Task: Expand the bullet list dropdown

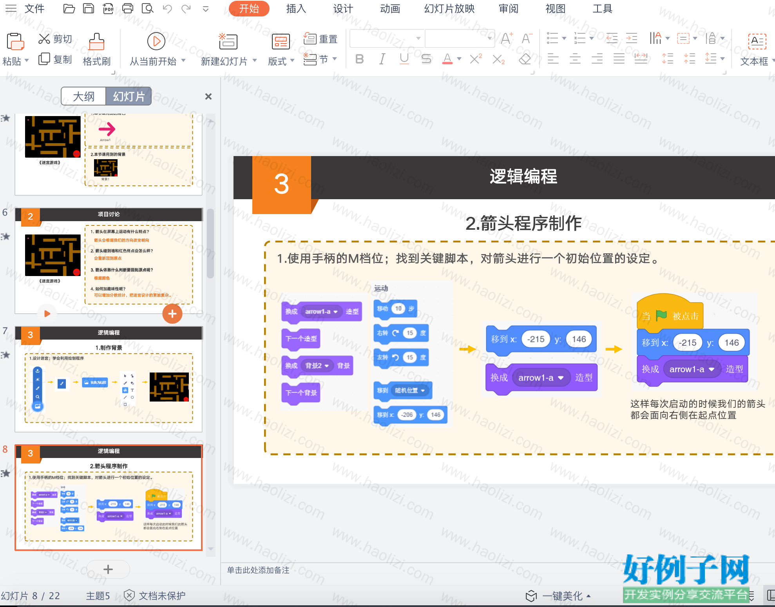Action: [x=564, y=38]
